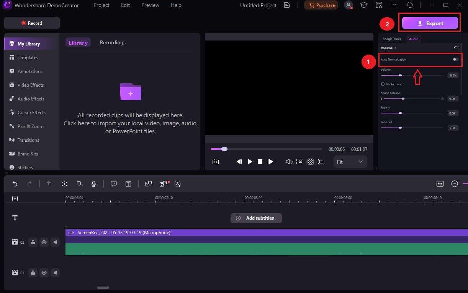Open the messages envelope icon
The image size is (468, 293).
click(394, 5)
